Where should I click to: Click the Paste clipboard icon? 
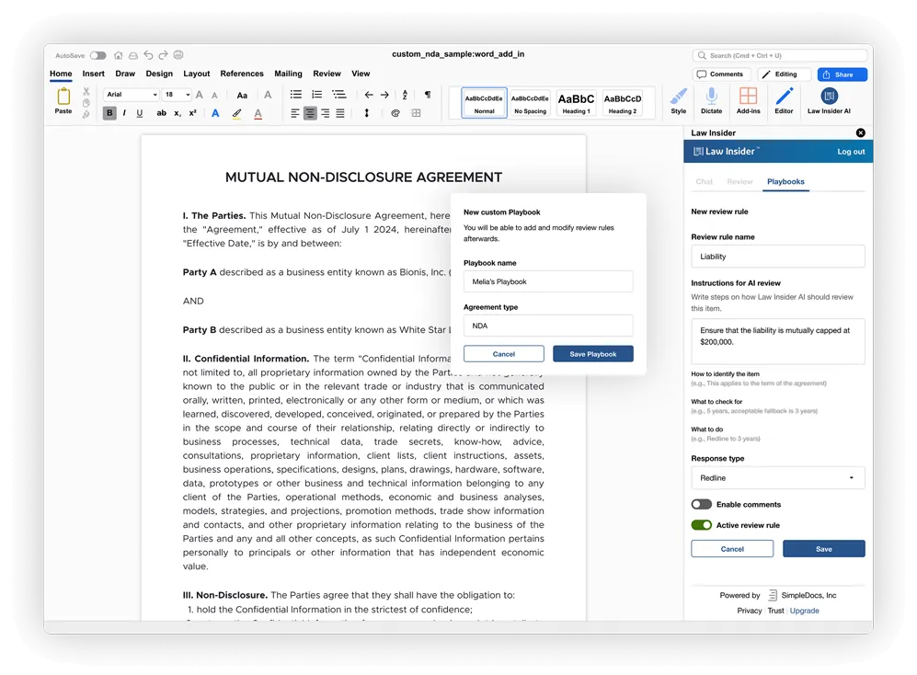pos(63,97)
